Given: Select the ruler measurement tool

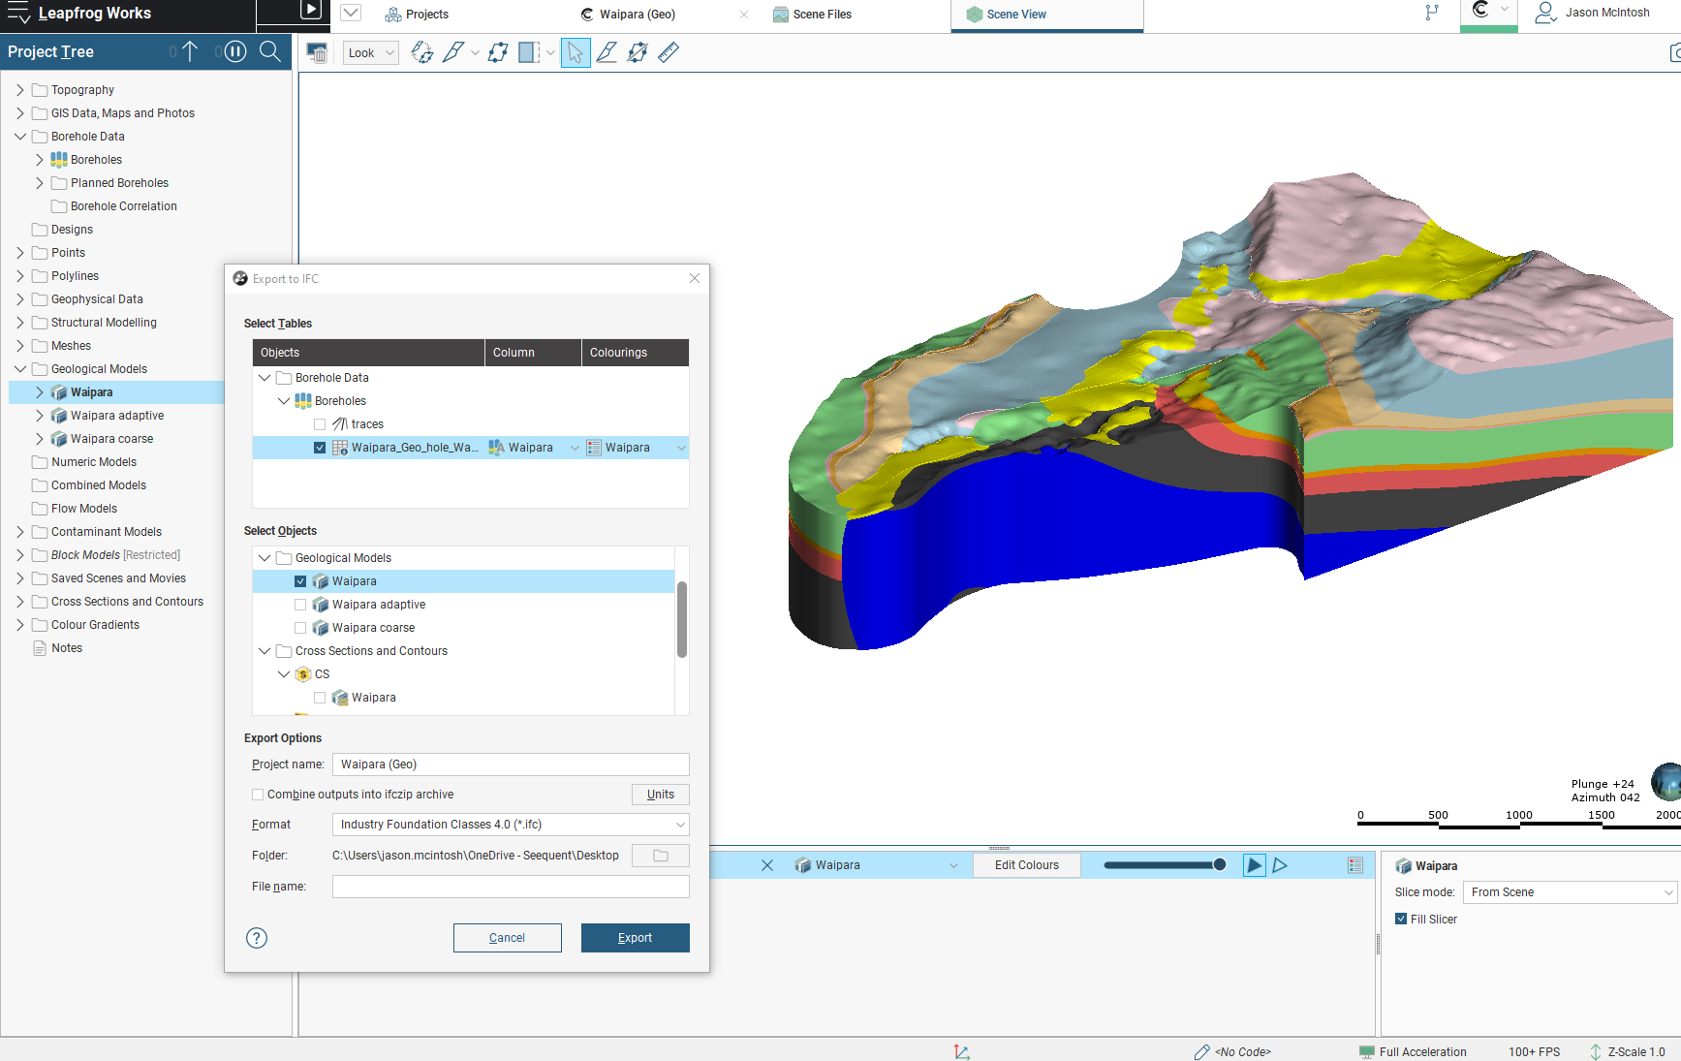Looking at the screenshot, I should 669,53.
